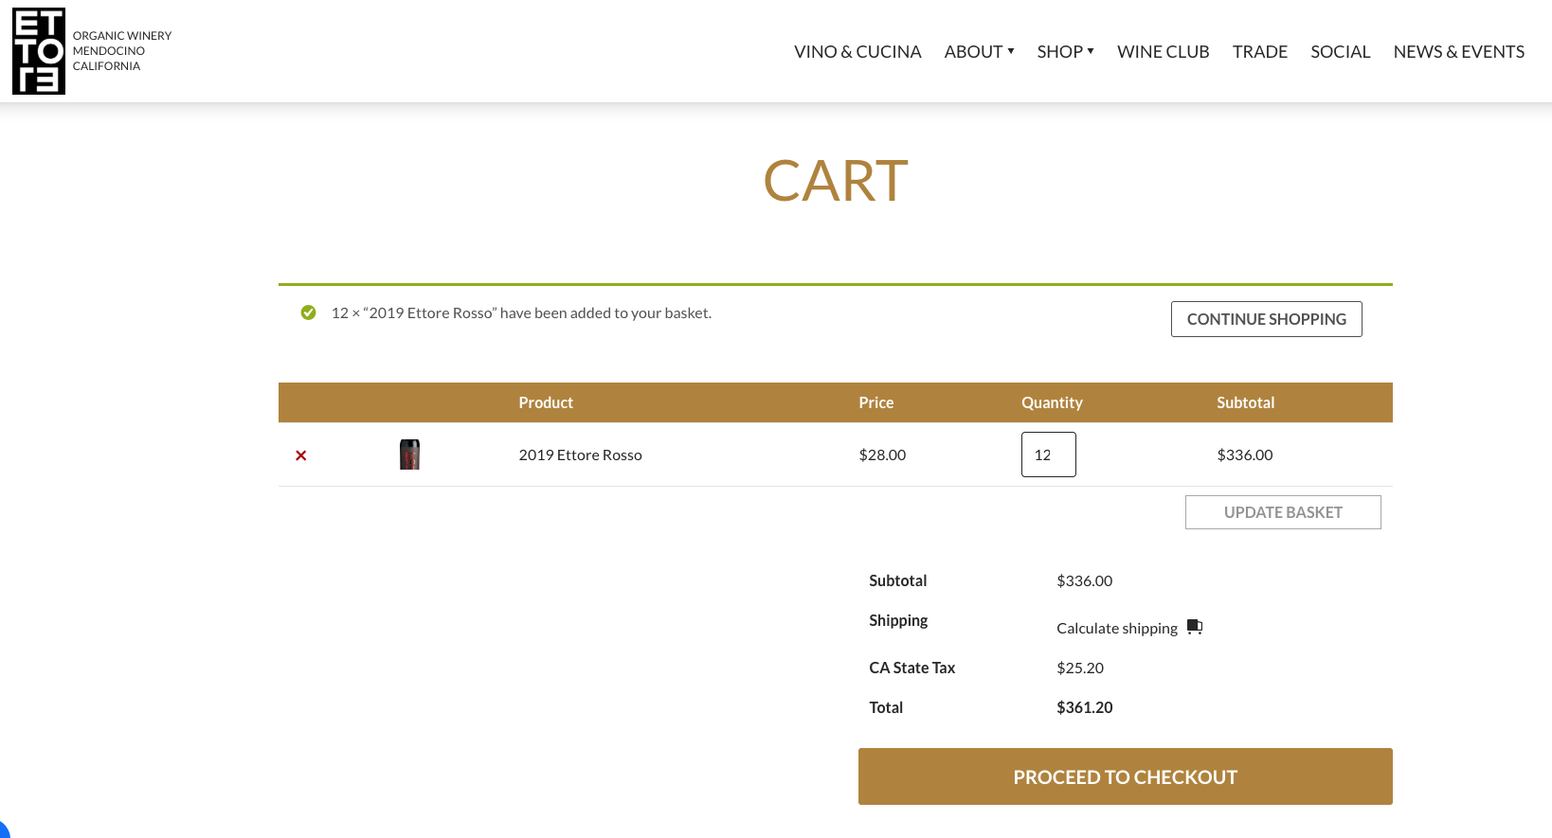1552x838 pixels.
Task: Click the shipping truck icon
Action: pos(1195,627)
